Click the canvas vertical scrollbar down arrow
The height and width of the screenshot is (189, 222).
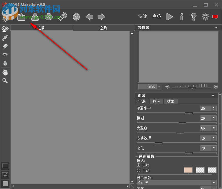[132, 182]
